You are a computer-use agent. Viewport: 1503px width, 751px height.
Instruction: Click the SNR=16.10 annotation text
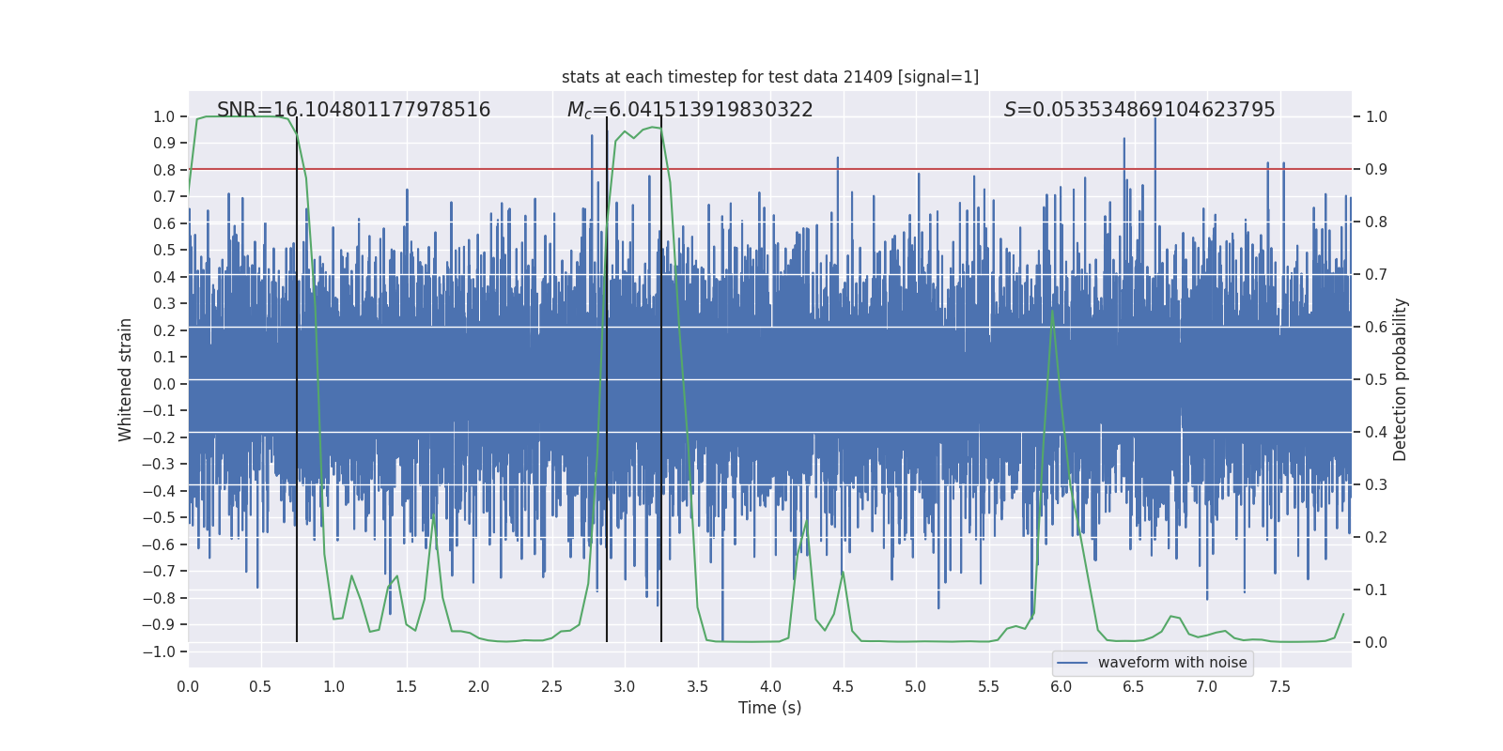(353, 110)
